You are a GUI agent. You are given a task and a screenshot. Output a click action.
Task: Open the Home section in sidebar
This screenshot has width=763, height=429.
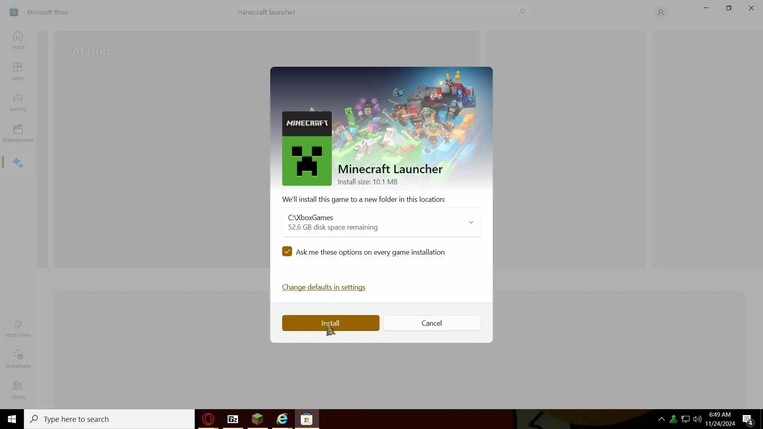click(x=17, y=40)
